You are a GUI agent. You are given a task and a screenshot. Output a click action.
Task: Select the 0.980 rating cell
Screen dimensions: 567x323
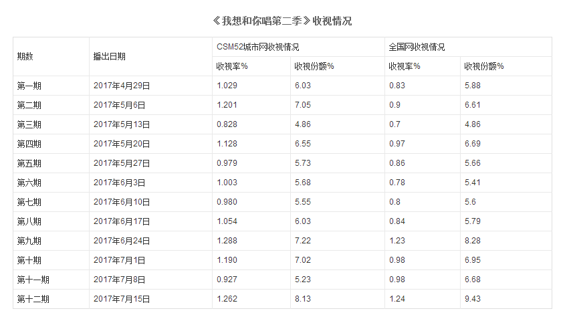(227, 202)
